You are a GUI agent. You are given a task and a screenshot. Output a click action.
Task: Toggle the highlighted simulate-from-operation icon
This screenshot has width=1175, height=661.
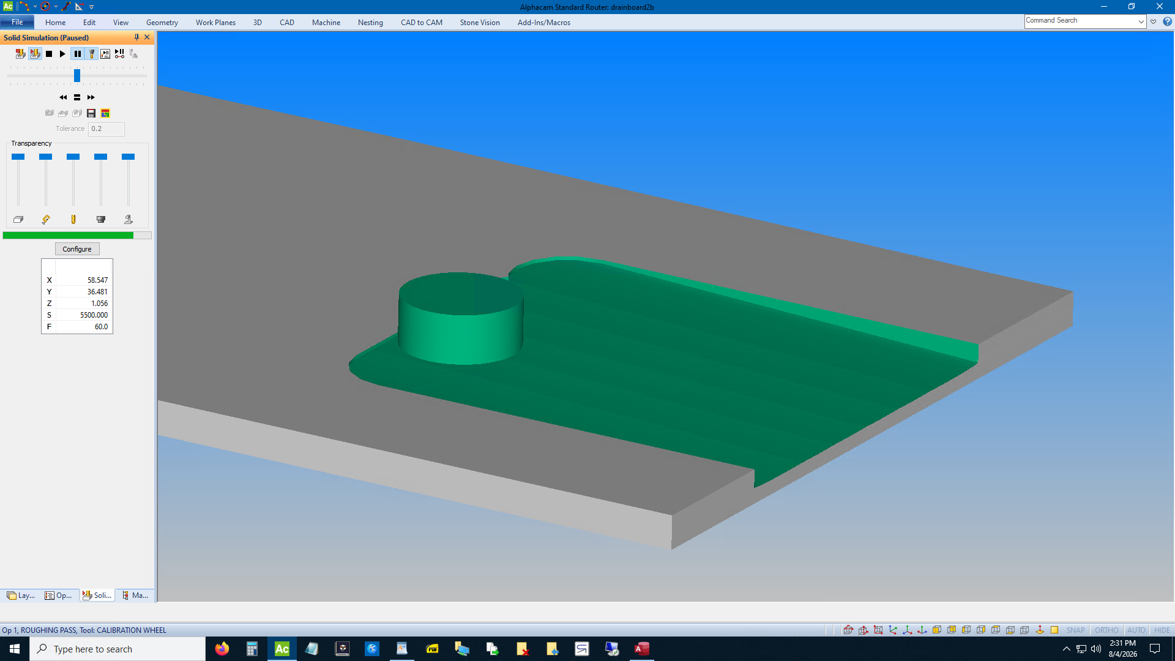[35, 54]
